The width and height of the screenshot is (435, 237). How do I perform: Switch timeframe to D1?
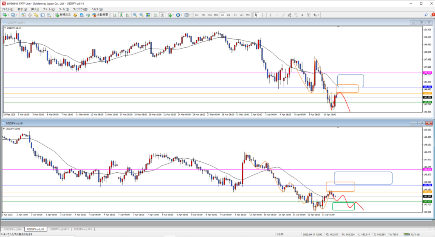point(235,15)
